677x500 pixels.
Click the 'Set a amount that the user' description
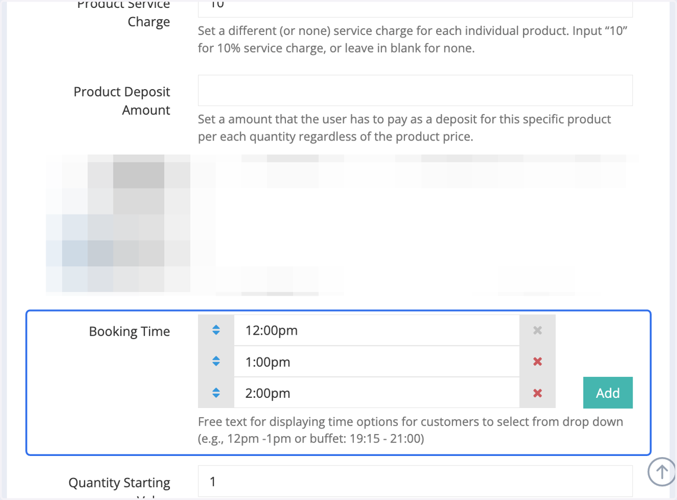405,128
